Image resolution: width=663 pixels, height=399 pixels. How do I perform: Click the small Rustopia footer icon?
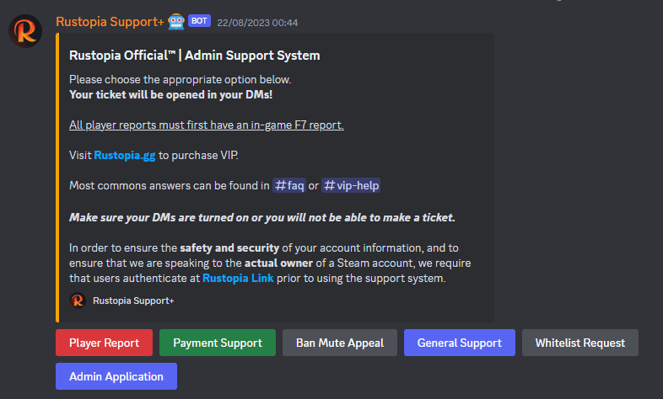(78, 300)
